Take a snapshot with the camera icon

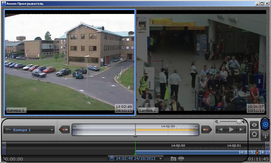point(173,159)
